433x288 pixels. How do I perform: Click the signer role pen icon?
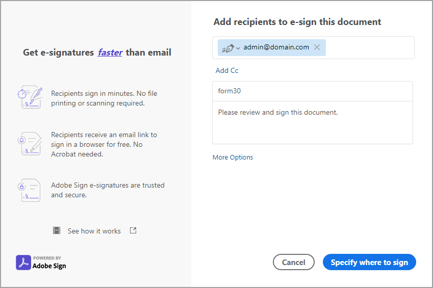pyautogui.click(x=228, y=47)
